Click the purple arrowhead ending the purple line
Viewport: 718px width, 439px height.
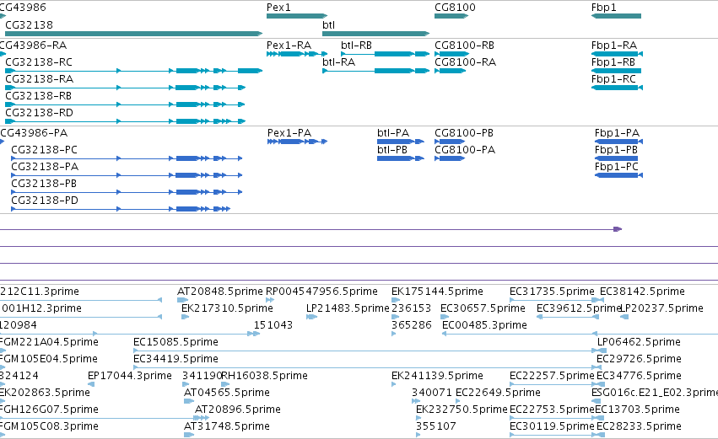pyautogui.click(x=618, y=229)
